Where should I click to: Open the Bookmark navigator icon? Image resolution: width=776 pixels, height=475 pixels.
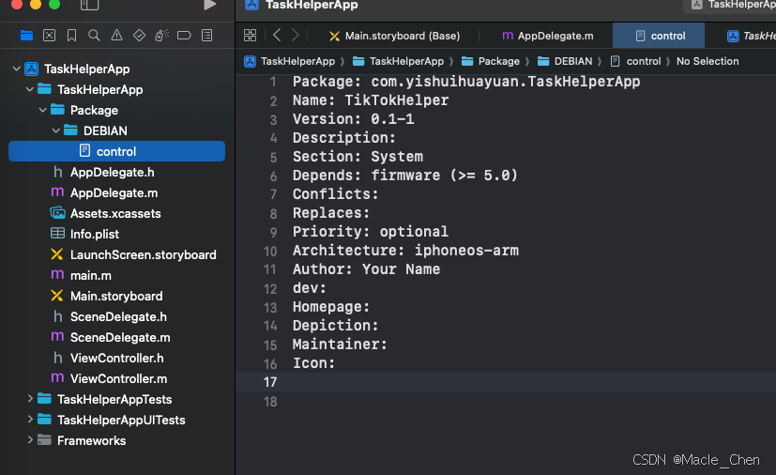point(71,35)
